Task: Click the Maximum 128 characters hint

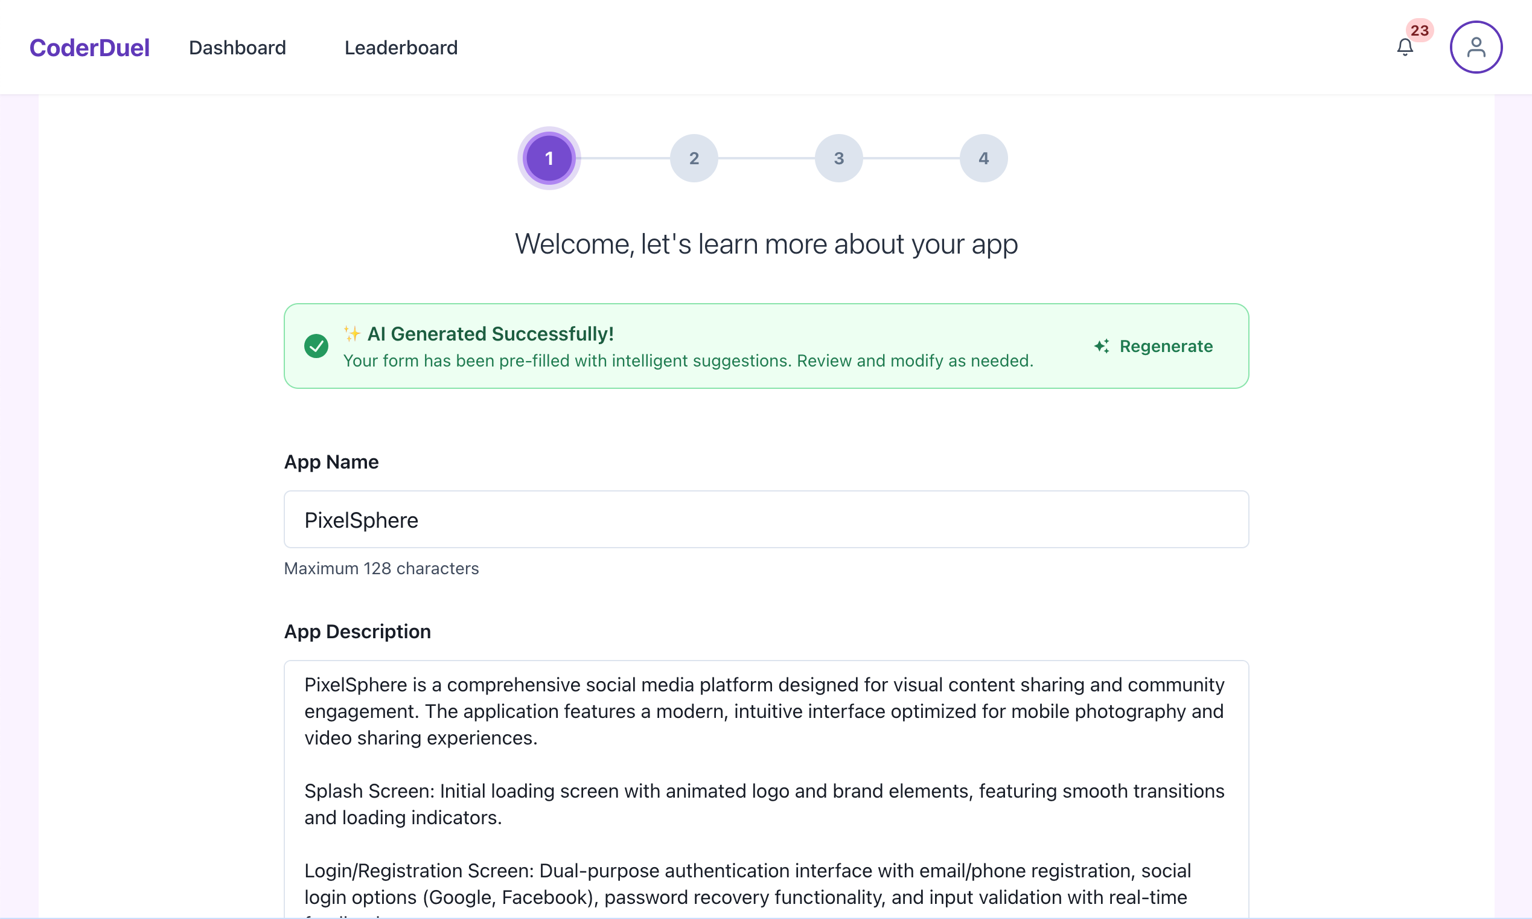Action: [x=381, y=569]
